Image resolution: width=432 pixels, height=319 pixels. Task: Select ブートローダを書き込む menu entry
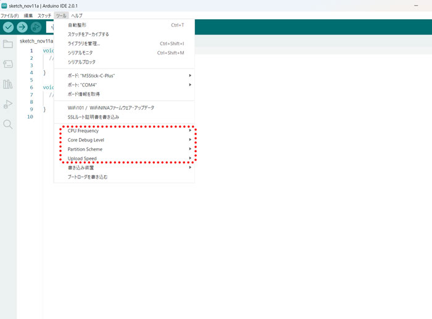click(124, 177)
